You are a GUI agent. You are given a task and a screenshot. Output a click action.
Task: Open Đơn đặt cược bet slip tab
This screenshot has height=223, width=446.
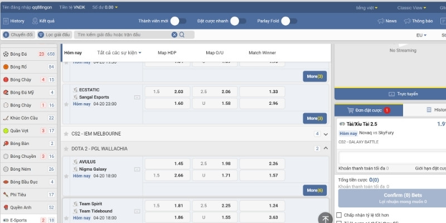click(369, 110)
